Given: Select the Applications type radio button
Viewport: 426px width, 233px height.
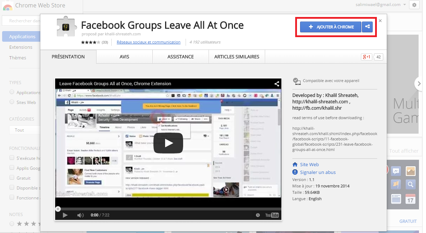Looking at the screenshot, I should click(12, 92).
